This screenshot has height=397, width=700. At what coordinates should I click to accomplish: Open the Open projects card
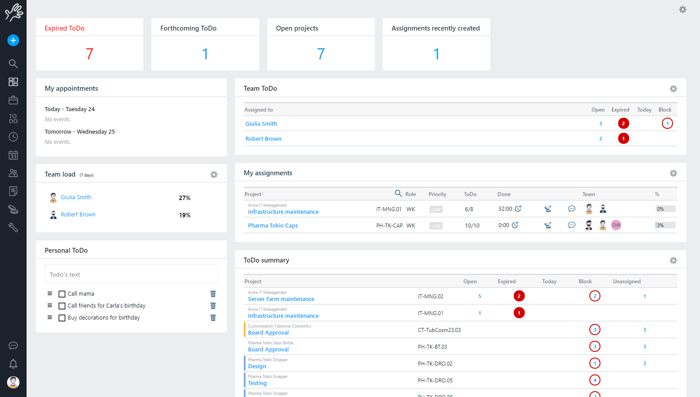[321, 44]
